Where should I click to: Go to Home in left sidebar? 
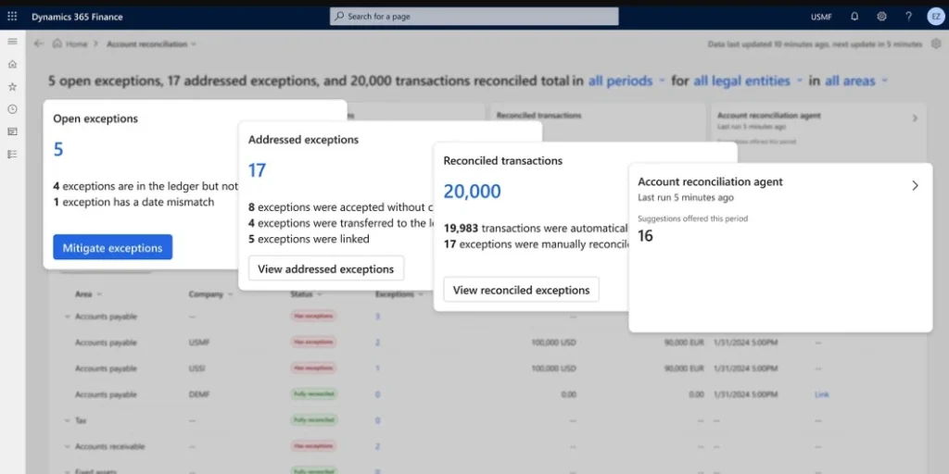pos(12,64)
